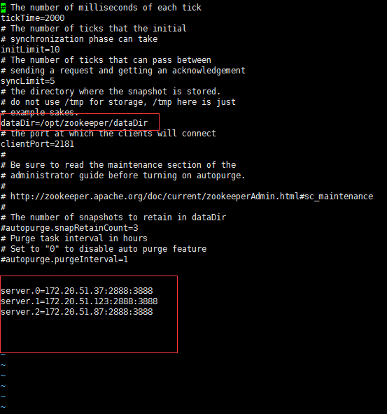The height and width of the screenshot is (414, 387).
Task: Click the server.1=172.20.51.123:2888:3888 entry
Action: click(79, 301)
